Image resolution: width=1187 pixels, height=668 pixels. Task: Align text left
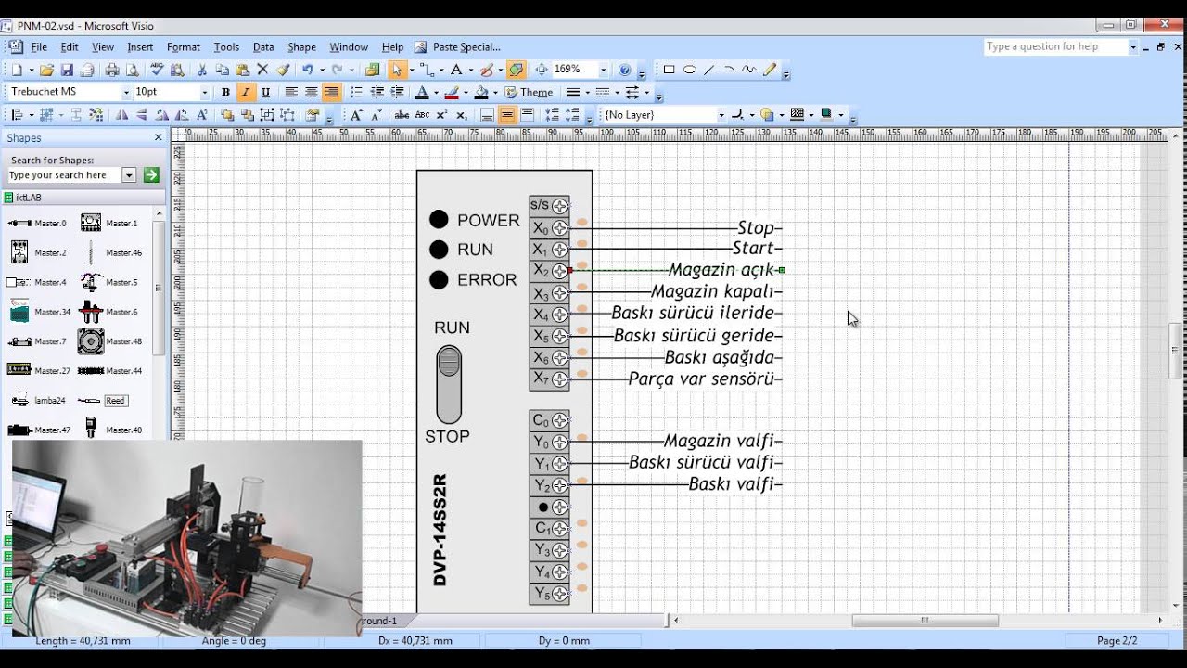click(291, 93)
